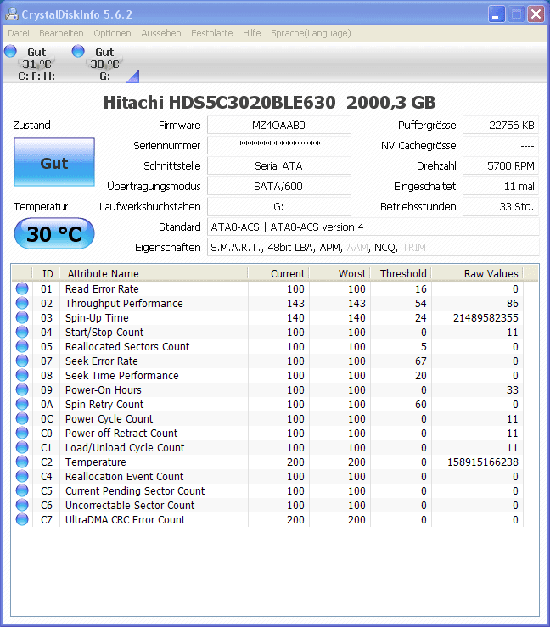The height and width of the screenshot is (627, 550).
Task: Open the Hilfe menu
Action: coord(251,33)
